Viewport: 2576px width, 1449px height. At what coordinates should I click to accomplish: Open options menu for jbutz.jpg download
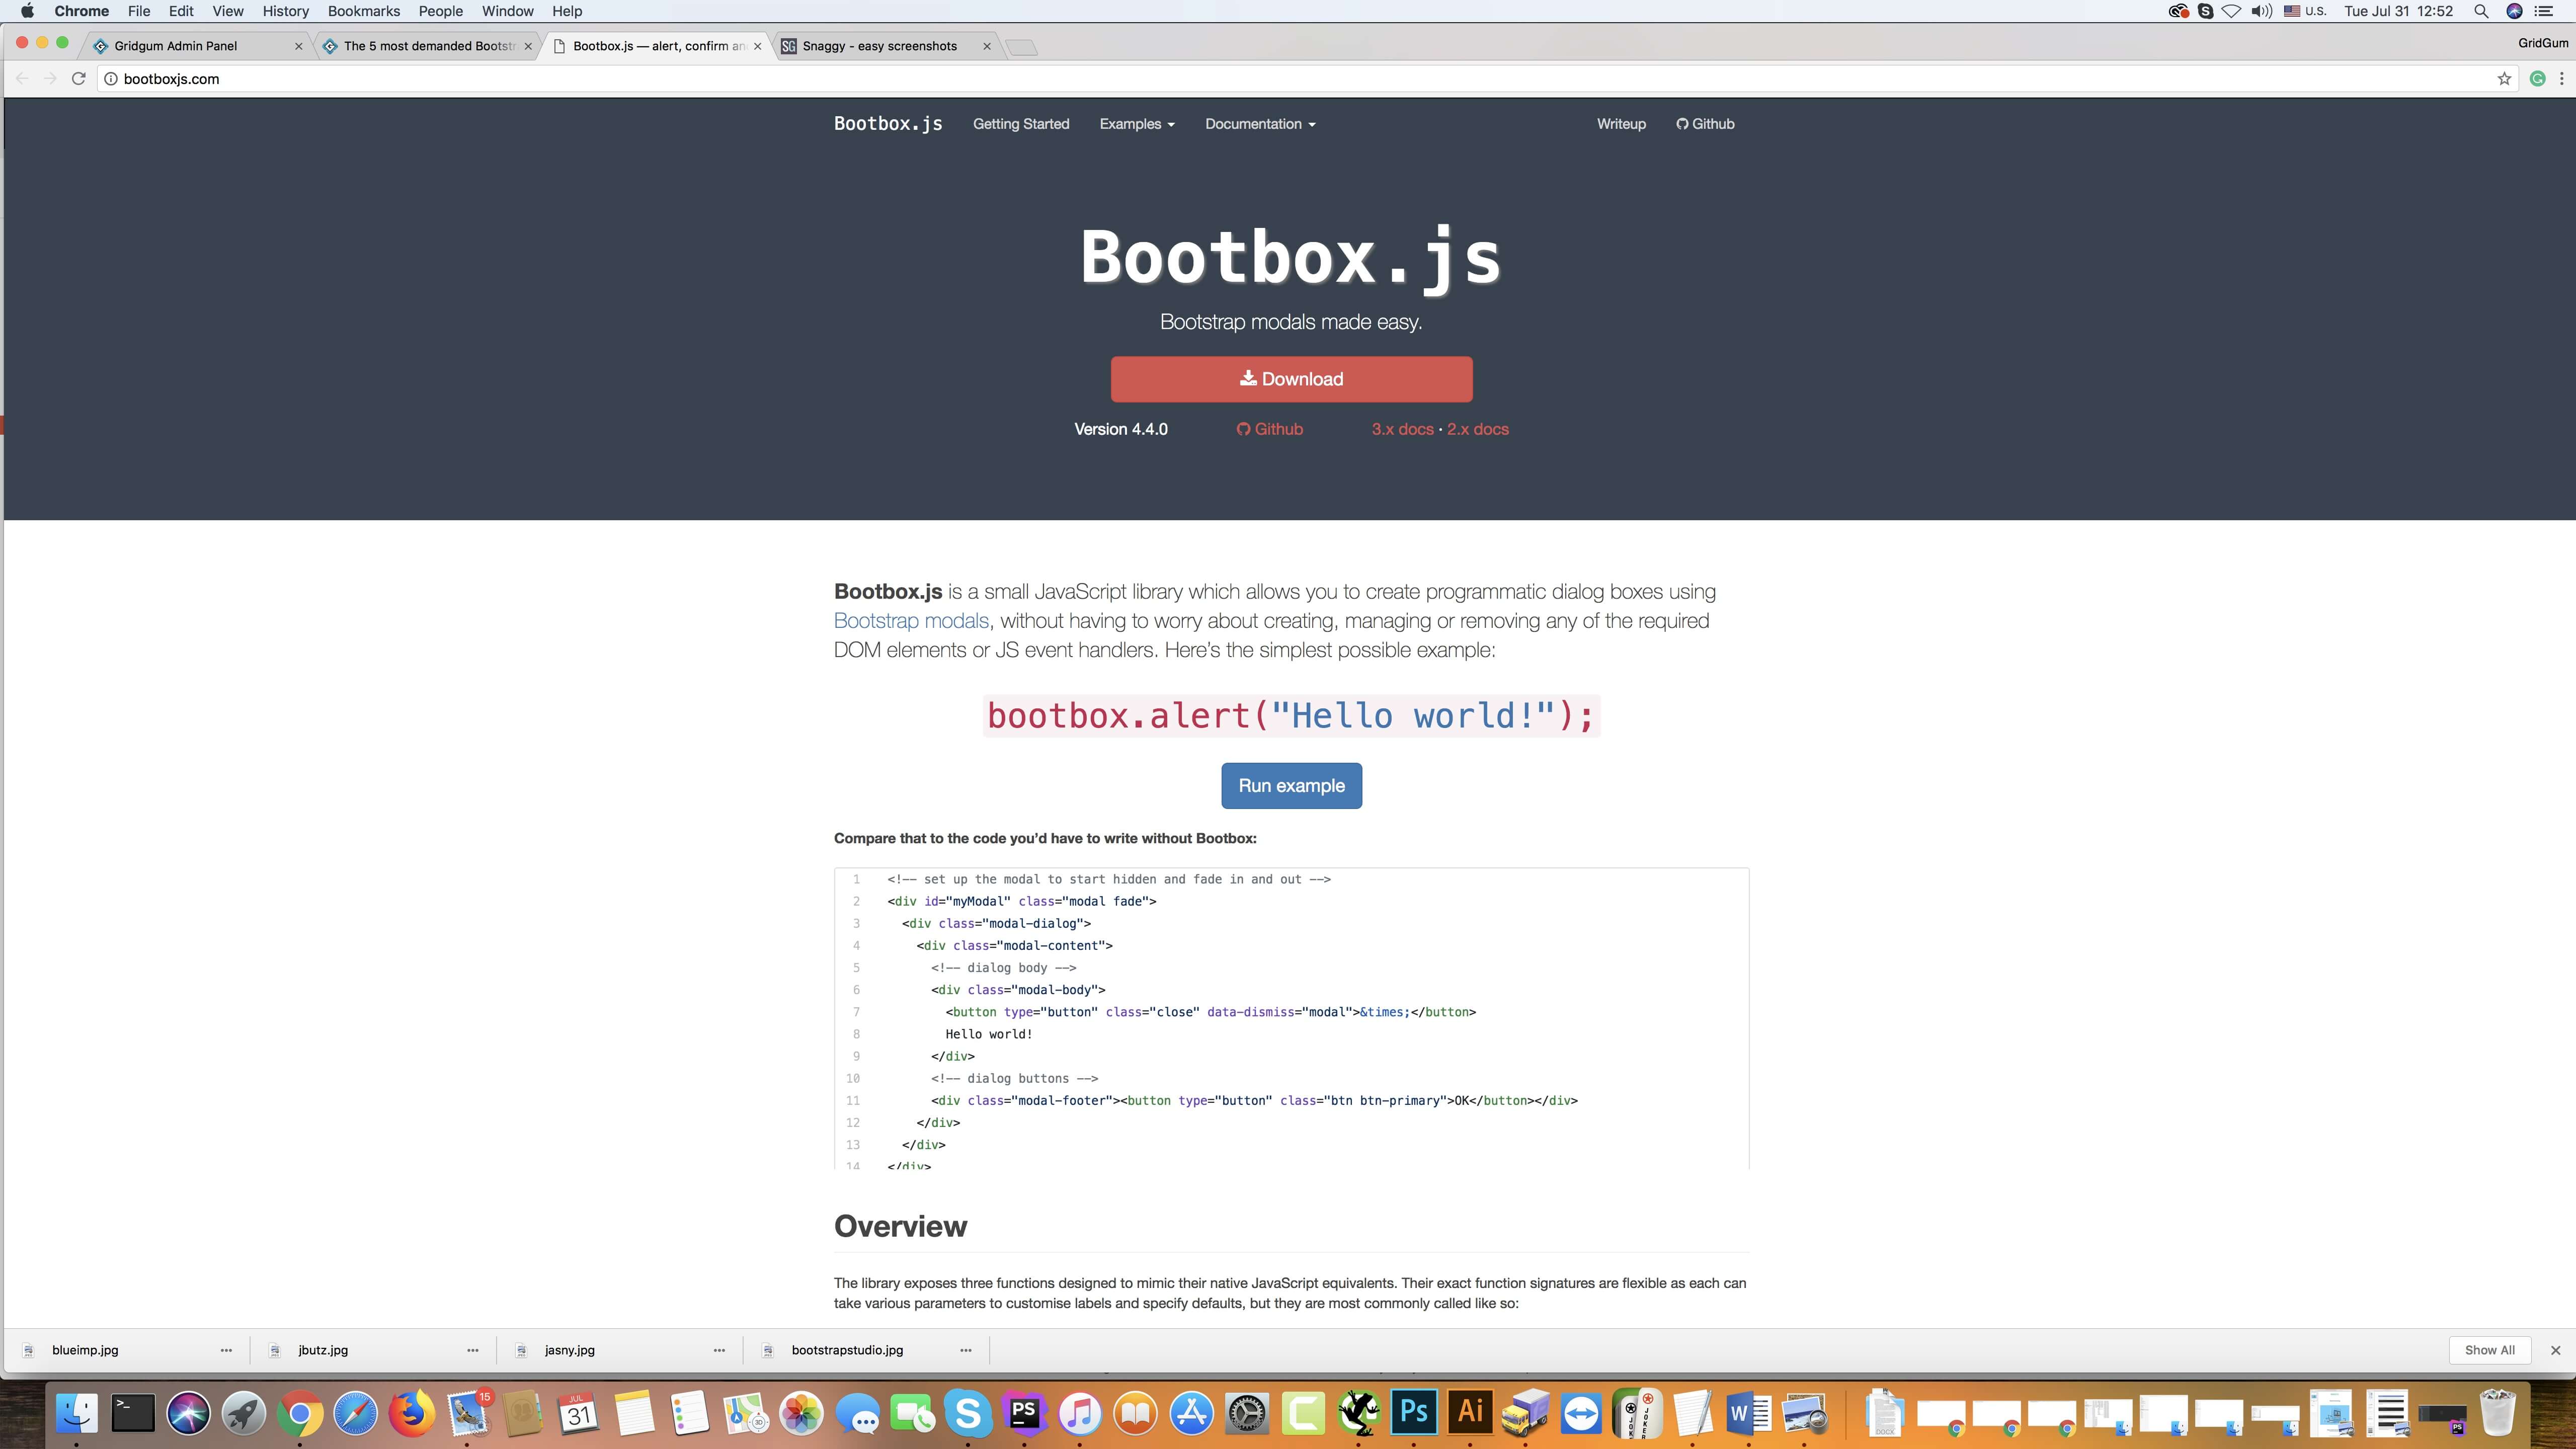coord(473,1350)
